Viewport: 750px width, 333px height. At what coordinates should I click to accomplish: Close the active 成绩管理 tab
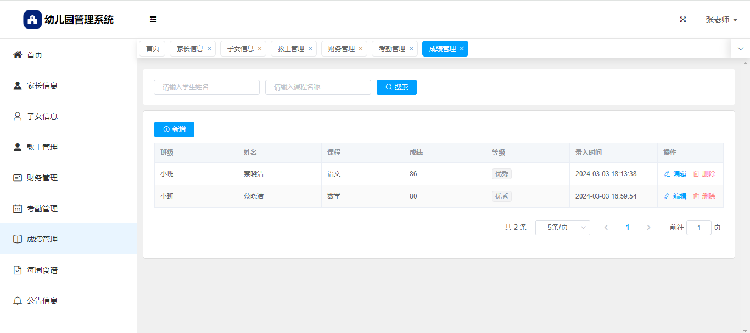pos(462,49)
